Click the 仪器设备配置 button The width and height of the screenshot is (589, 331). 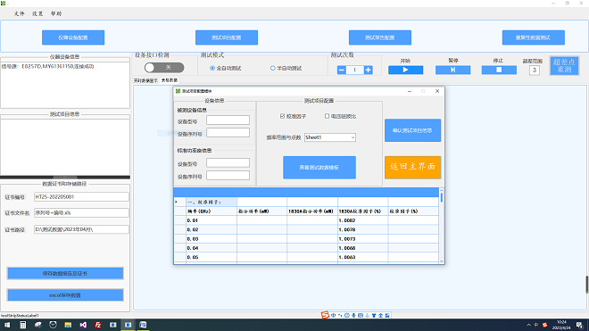tap(73, 37)
